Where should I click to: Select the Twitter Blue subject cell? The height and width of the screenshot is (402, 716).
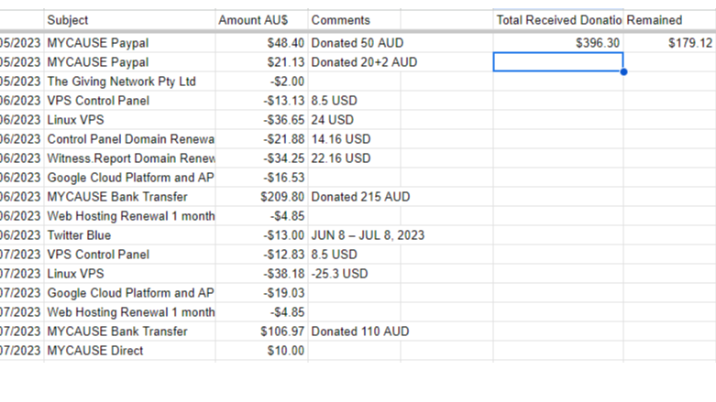pyautogui.click(x=129, y=235)
